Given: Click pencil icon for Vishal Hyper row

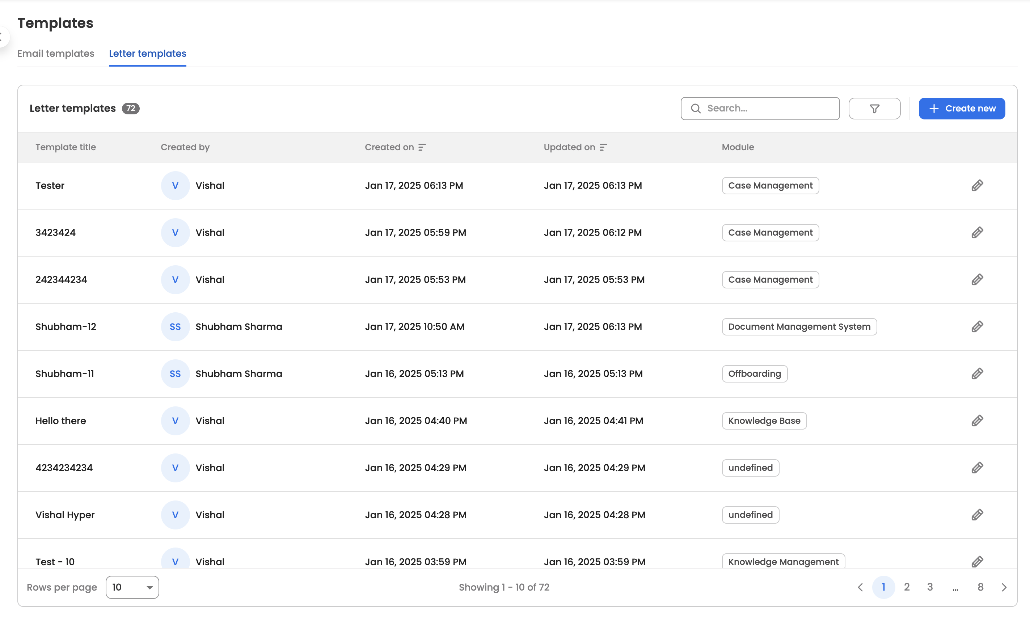Looking at the screenshot, I should click(x=977, y=515).
